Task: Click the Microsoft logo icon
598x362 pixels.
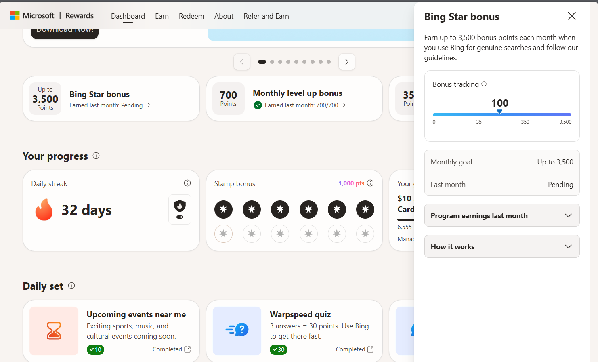Action: [x=15, y=15]
